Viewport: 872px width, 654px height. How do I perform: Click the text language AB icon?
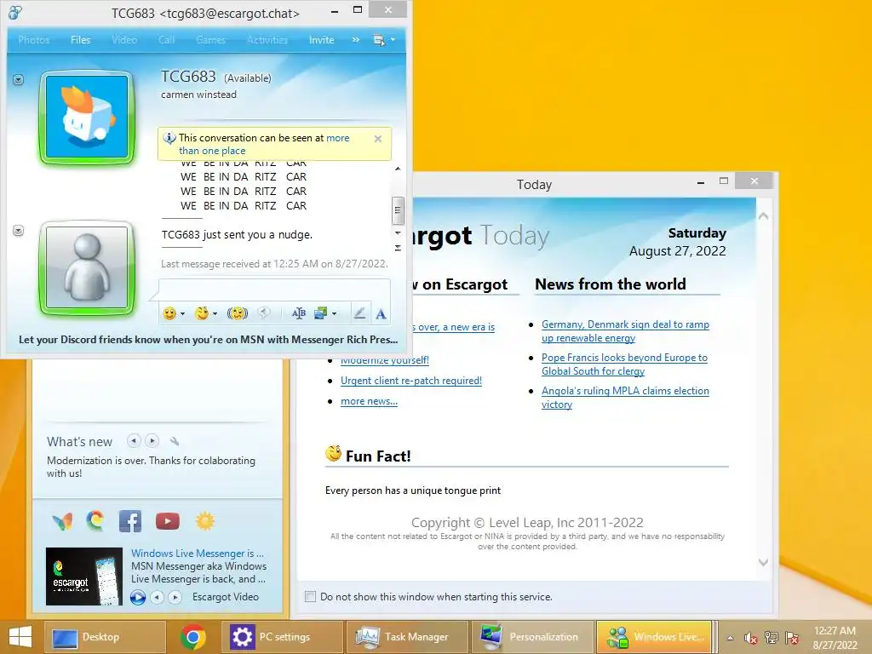click(x=299, y=313)
